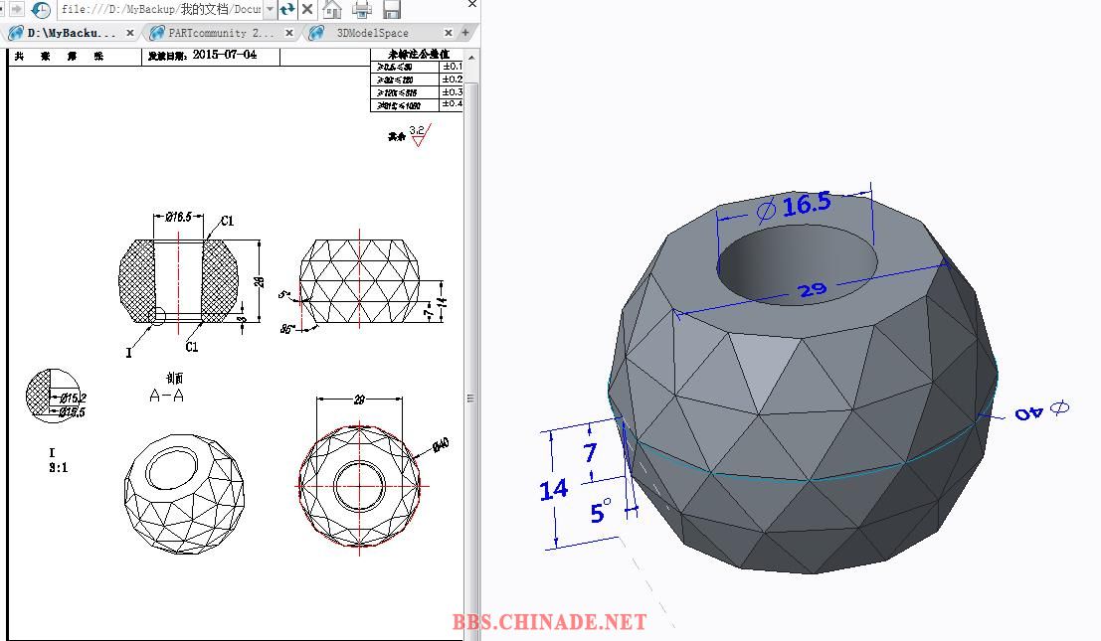Add a new browser tab with plus
1101x641 pixels.
[464, 33]
